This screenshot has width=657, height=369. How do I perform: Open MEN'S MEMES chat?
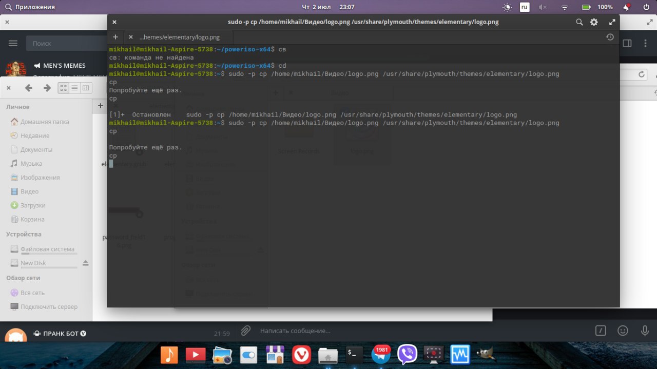[54, 68]
